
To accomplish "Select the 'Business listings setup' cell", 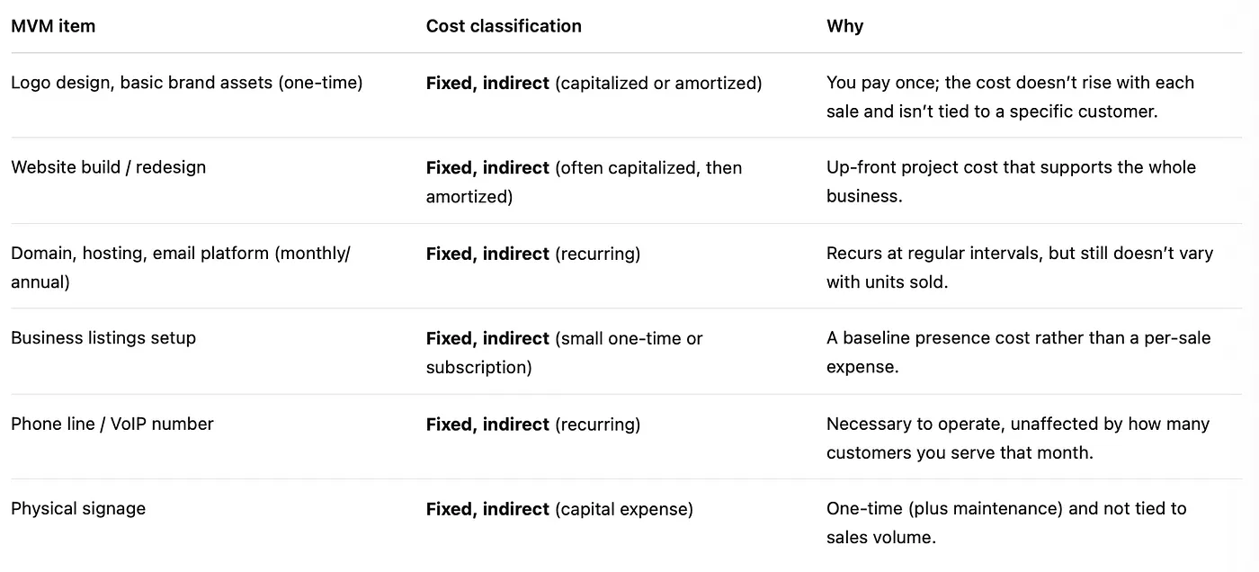I will pos(103,338).
